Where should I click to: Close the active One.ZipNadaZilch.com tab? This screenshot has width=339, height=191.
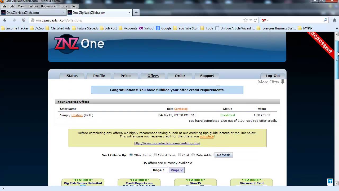(x=130, y=12)
